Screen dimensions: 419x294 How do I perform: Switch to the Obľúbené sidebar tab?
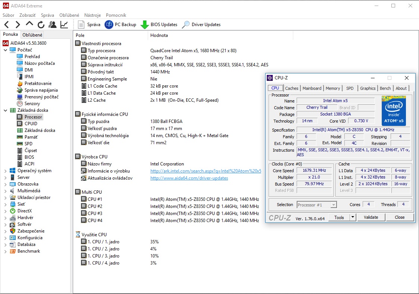[x=32, y=35]
